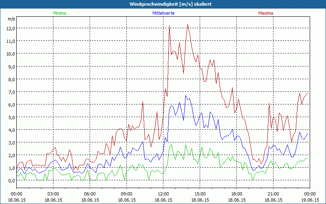326x204 pixels.
Task: Click the 9,0 y-axis value
Action: click(x=11, y=67)
